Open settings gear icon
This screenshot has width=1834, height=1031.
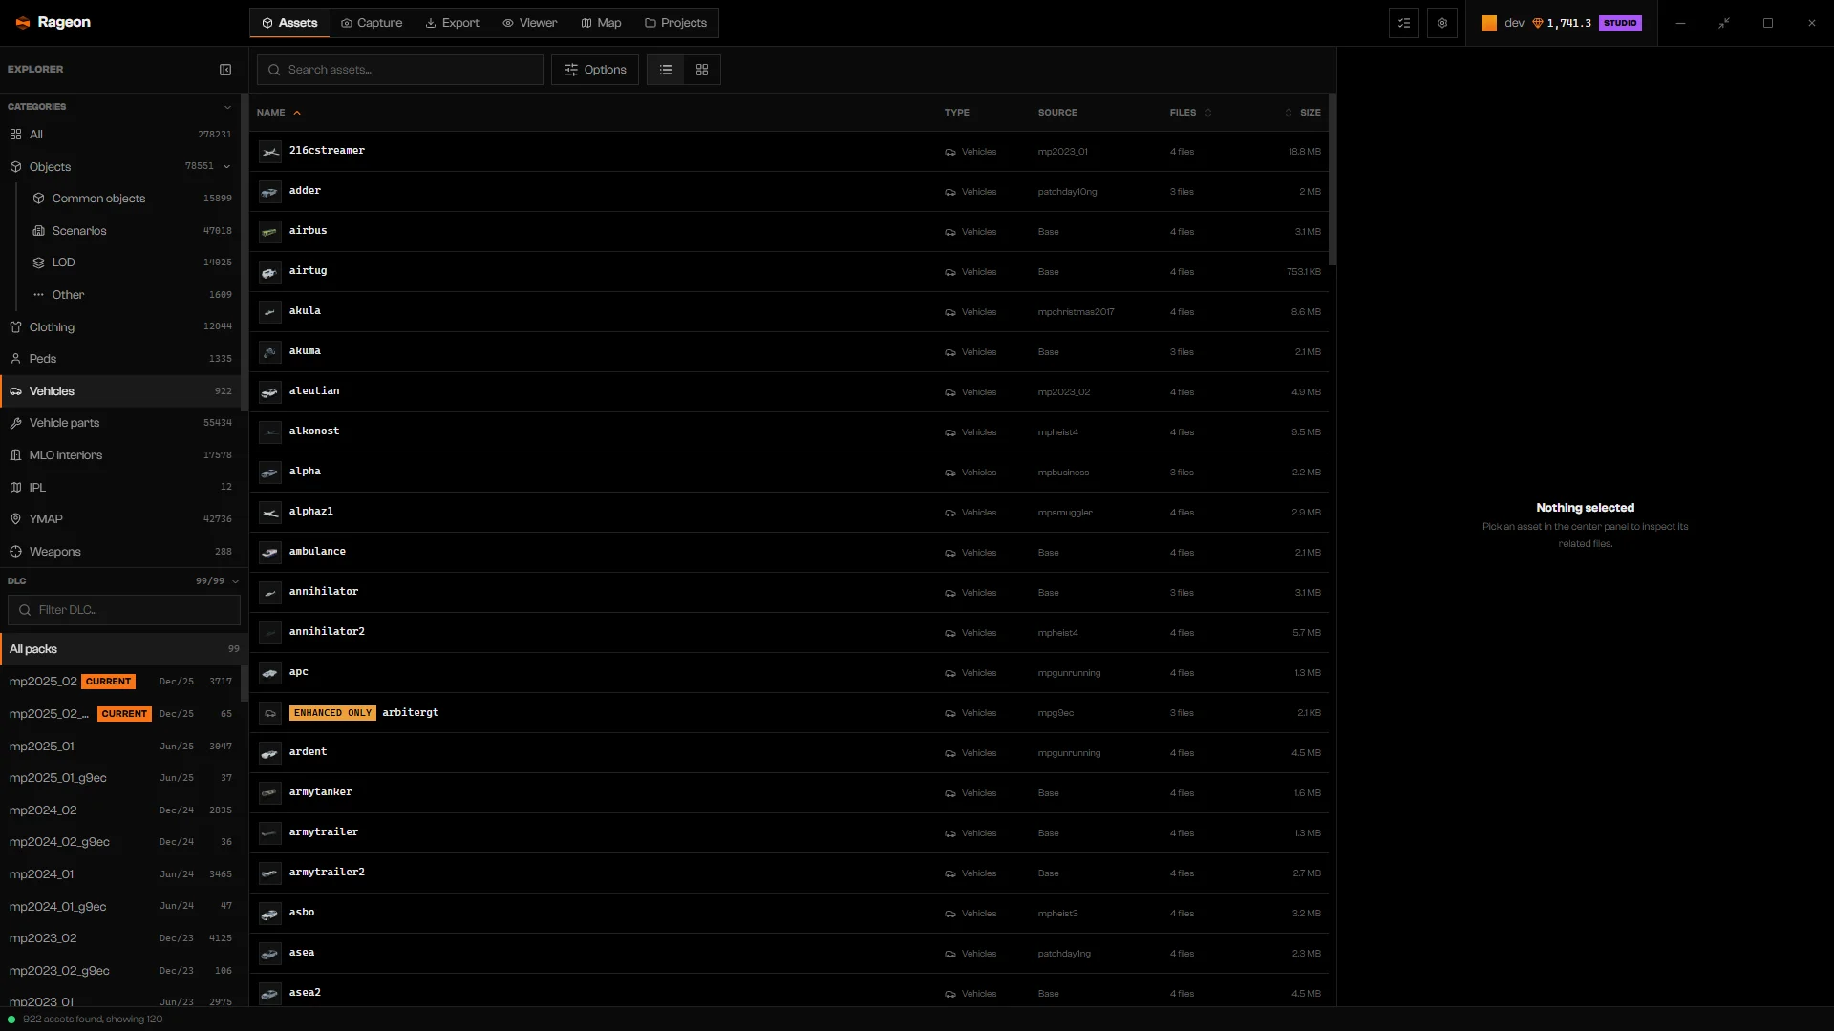(x=1442, y=23)
